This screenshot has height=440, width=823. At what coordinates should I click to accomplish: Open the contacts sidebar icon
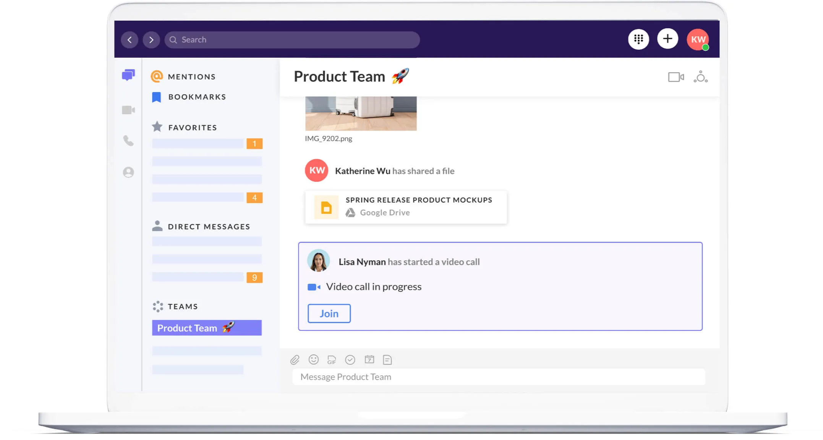[x=128, y=172]
